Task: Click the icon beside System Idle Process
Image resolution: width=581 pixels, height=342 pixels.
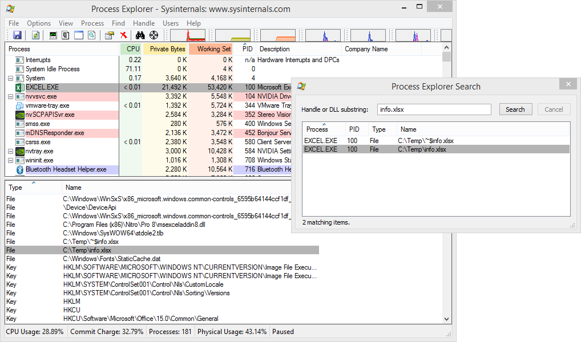Action: click(19, 69)
